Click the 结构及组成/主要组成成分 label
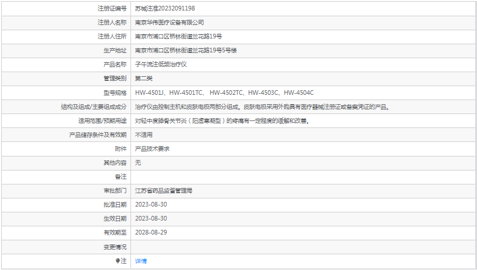Screen dimensions: 477x270 pyautogui.click(x=94, y=106)
